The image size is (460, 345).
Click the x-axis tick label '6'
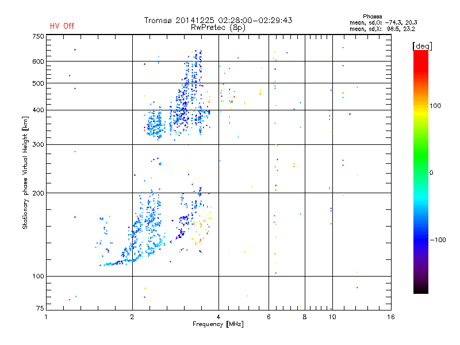(269, 317)
